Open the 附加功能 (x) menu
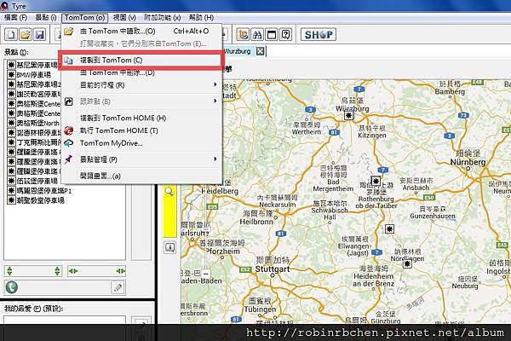Screen dimensions: 511x341 coord(163,17)
